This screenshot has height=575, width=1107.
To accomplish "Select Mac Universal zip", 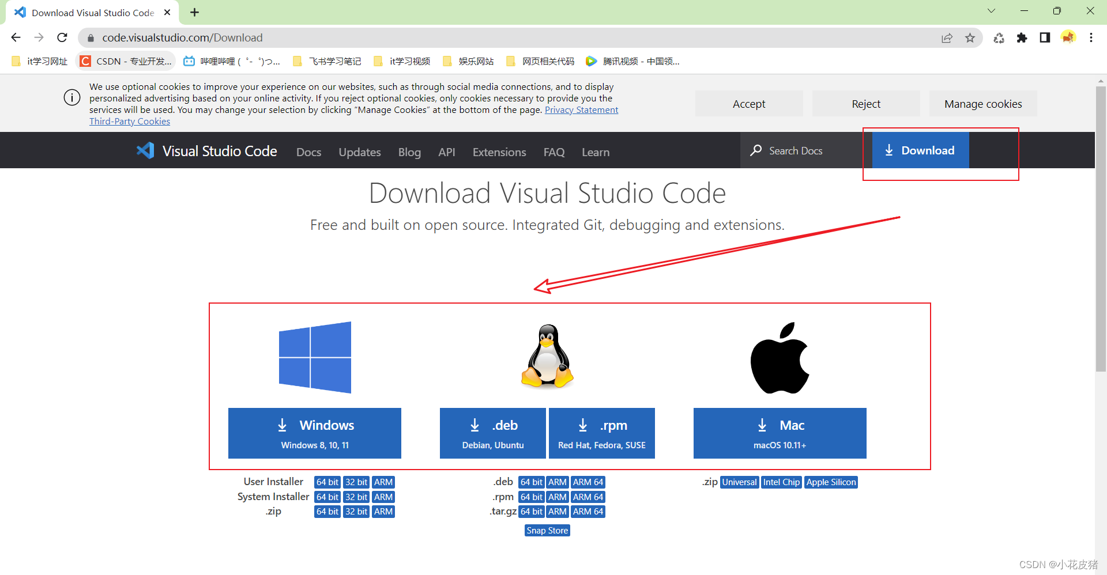I will pyautogui.click(x=740, y=482).
